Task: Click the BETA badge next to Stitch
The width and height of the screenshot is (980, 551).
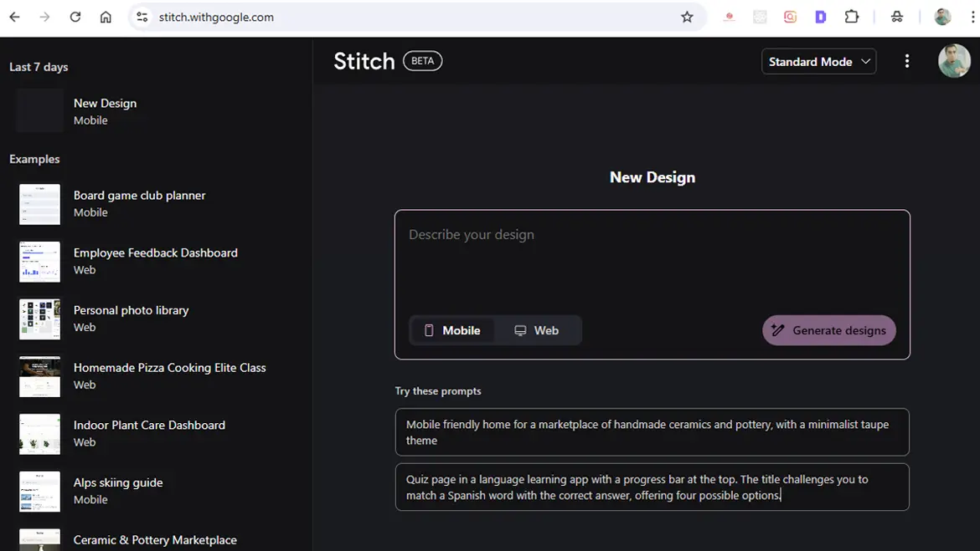Action: [x=422, y=60]
